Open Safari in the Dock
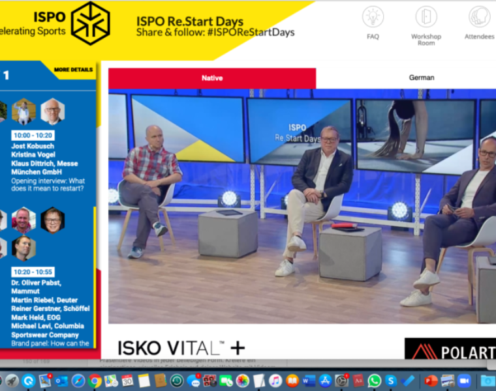This screenshot has width=496, height=391. pos(78,381)
